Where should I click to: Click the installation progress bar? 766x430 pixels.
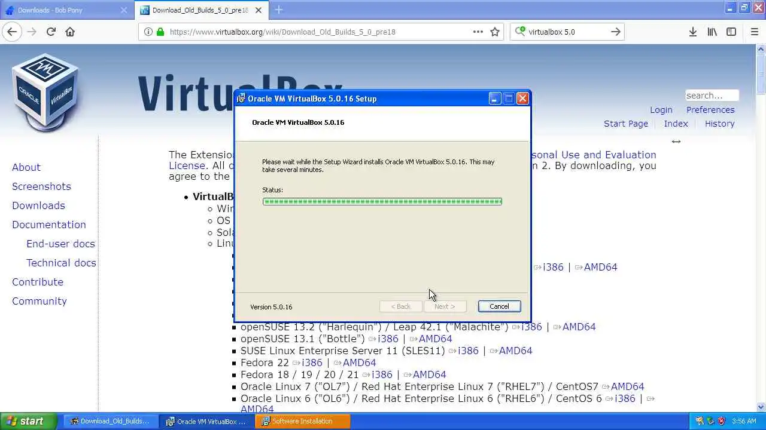tap(382, 201)
